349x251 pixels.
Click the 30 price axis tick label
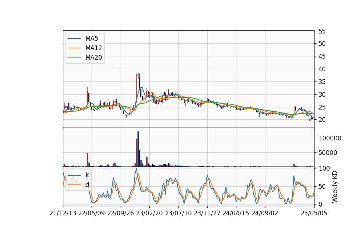coord(322,95)
